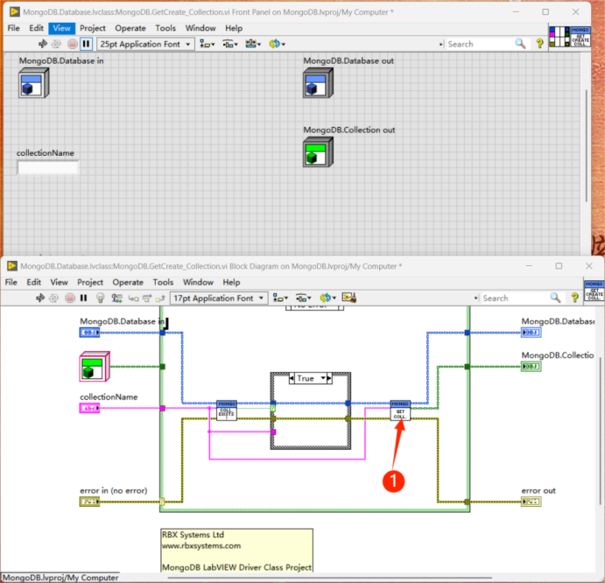Click Run Continuously in Block Diagram toolbar

pos(53,298)
